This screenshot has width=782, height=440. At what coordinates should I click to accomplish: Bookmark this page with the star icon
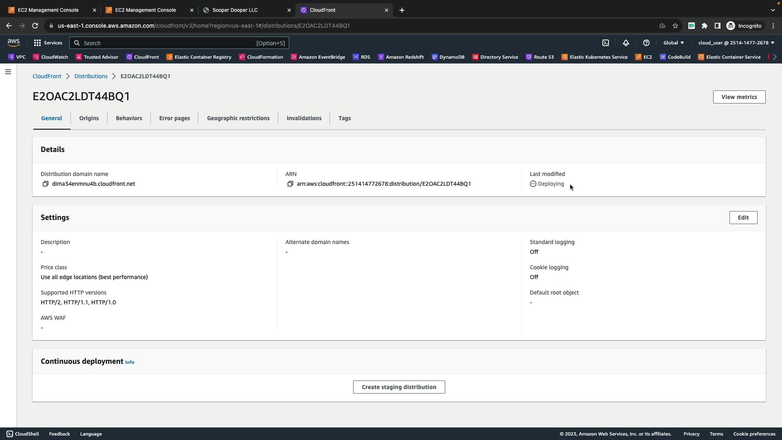pyautogui.click(x=675, y=26)
